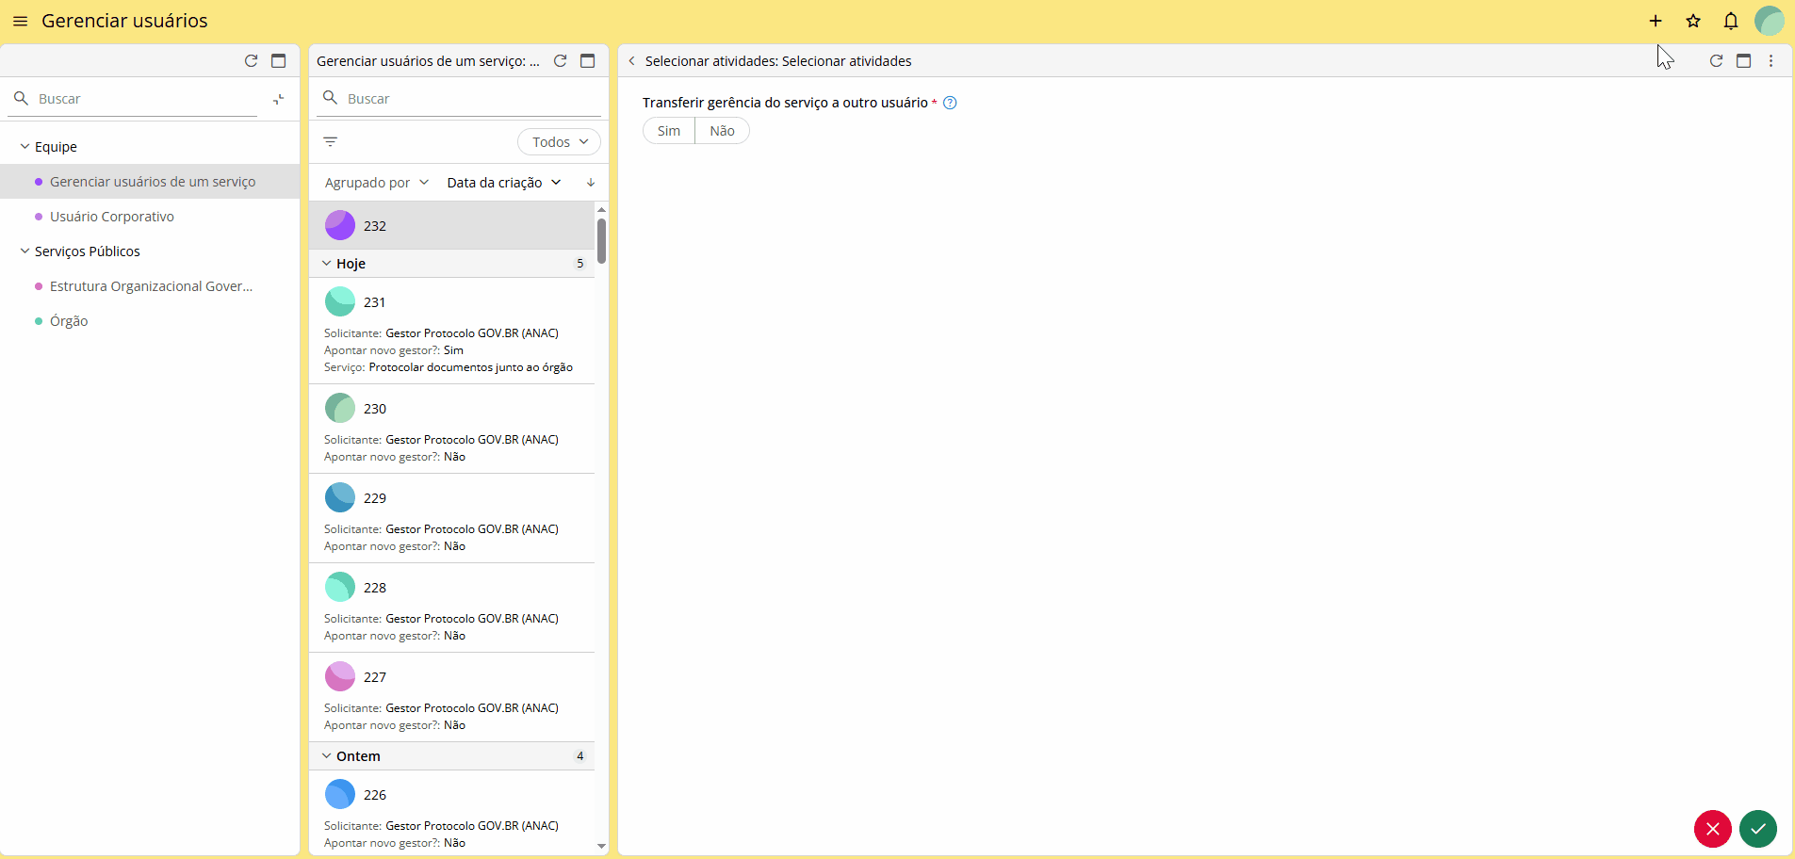This screenshot has width=1795, height=859.
Task: Open user profile avatar in header
Action: click(x=1770, y=21)
